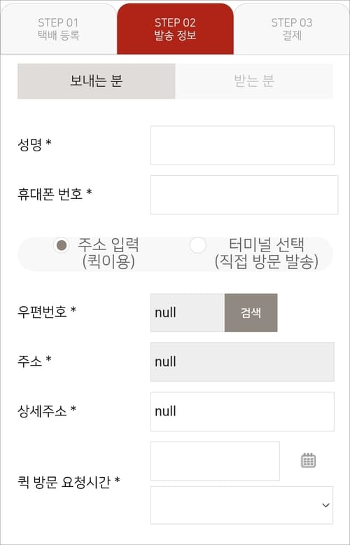The width and height of the screenshot is (350, 545).
Task: Click the 퀵 방문 요청시간 label
Action: click(69, 482)
